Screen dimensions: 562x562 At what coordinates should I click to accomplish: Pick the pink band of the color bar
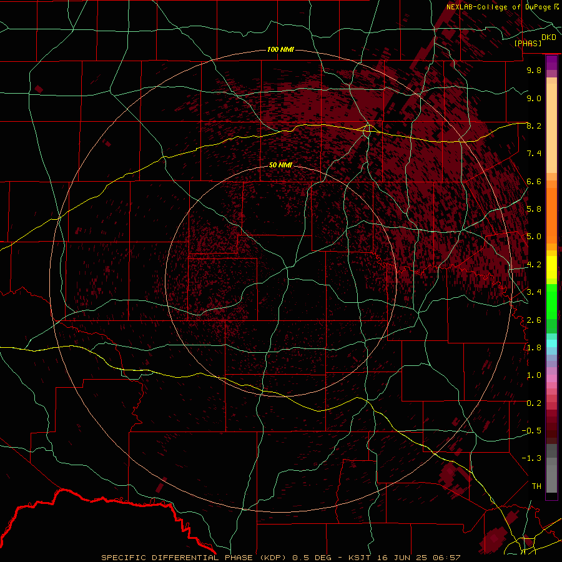point(551,378)
